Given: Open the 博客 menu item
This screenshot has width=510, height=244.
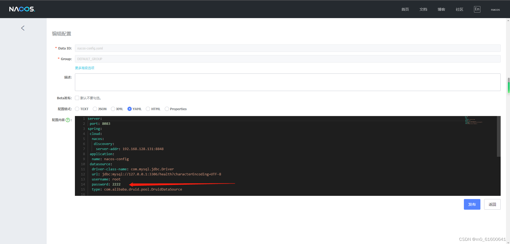Looking at the screenshot, I should [441, 9].
